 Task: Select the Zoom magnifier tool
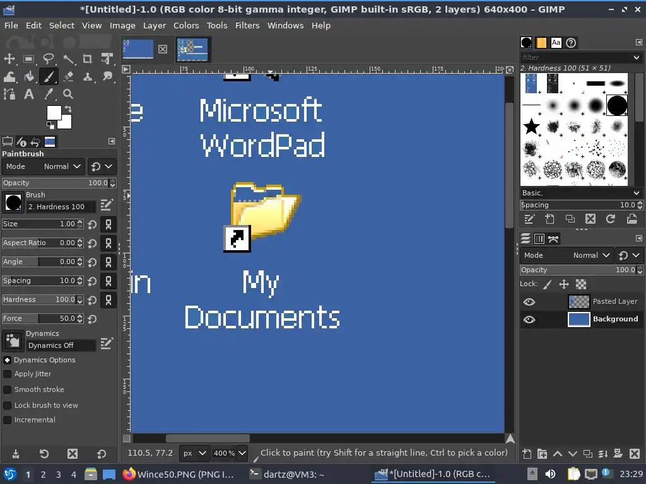coord(68,95)
